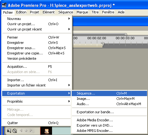148x135 pixels.
Task: Choose Fermer menu entry
Action: [37, 37]
